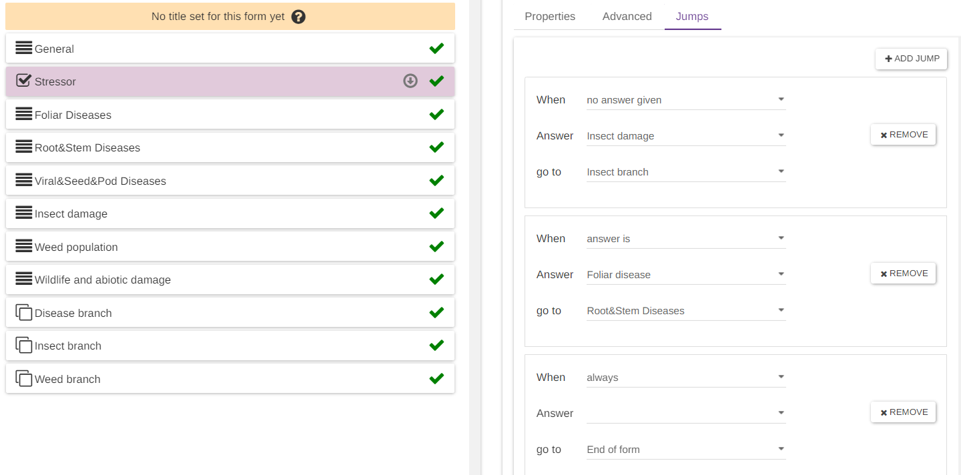Click the green checkmark on Foliar Diseases
The width and height of the screenshot is (961, 475).
(x=436, y=114)
